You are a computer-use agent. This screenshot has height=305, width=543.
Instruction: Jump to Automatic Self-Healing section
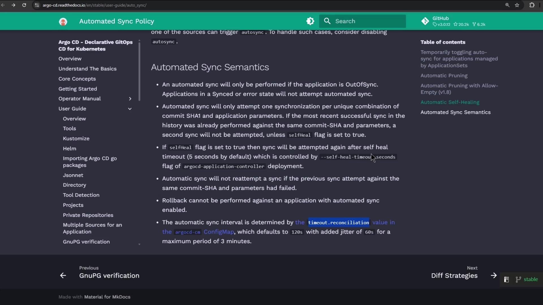point(450,102)
